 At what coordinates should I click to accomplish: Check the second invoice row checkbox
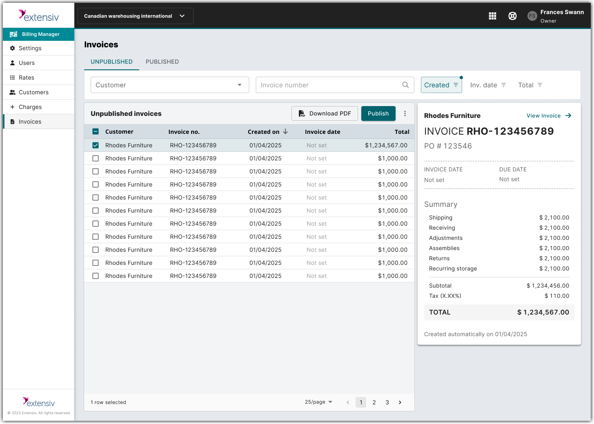(x=96, y=158)
